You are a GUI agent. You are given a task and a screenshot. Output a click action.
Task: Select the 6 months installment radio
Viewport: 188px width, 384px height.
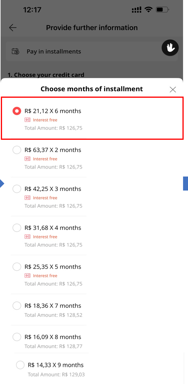click(x=17, y=111)
